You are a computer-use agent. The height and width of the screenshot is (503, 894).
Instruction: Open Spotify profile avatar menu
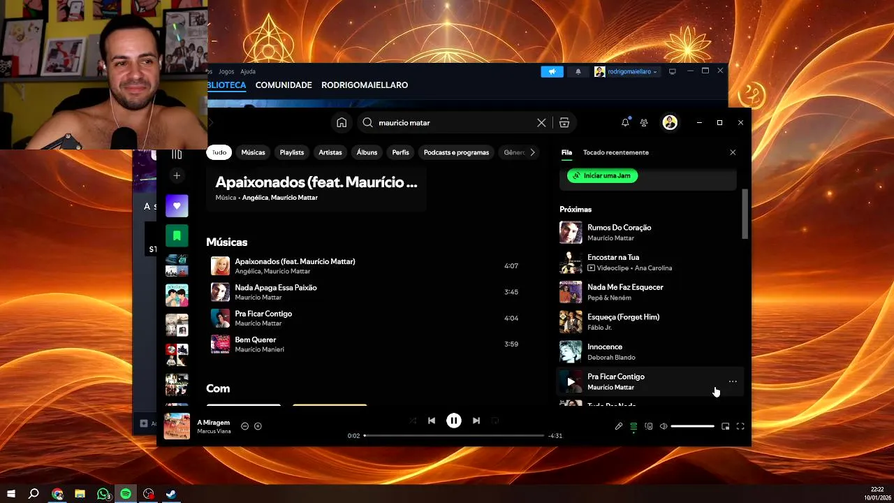coord(670,122)
